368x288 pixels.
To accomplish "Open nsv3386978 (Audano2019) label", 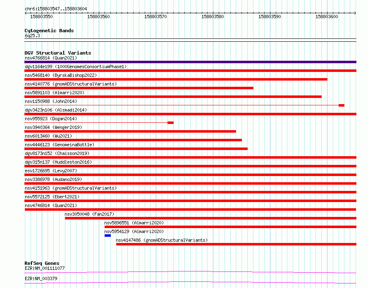I will coord(53,179).
